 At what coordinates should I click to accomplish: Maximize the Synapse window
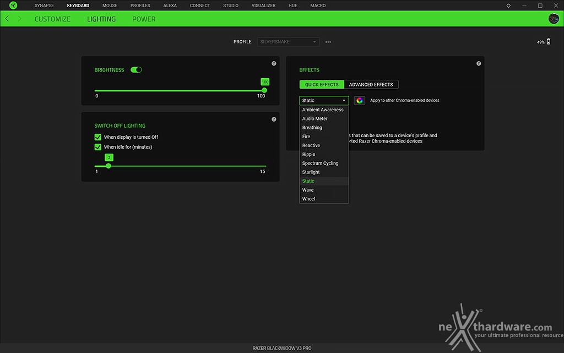(540, 6)
